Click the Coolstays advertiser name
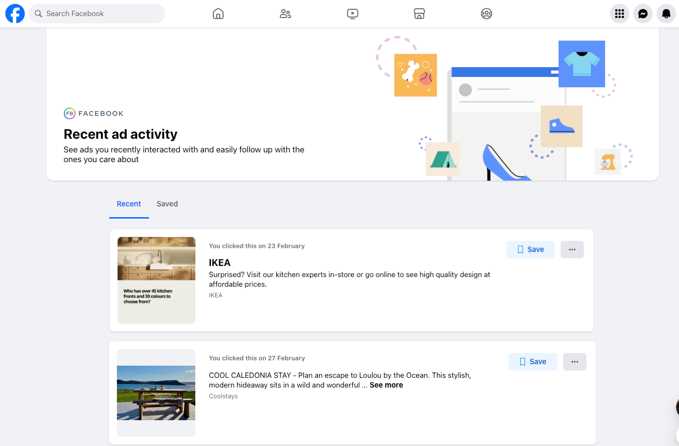This screenshot has height=446, width=679. (224, 396)
